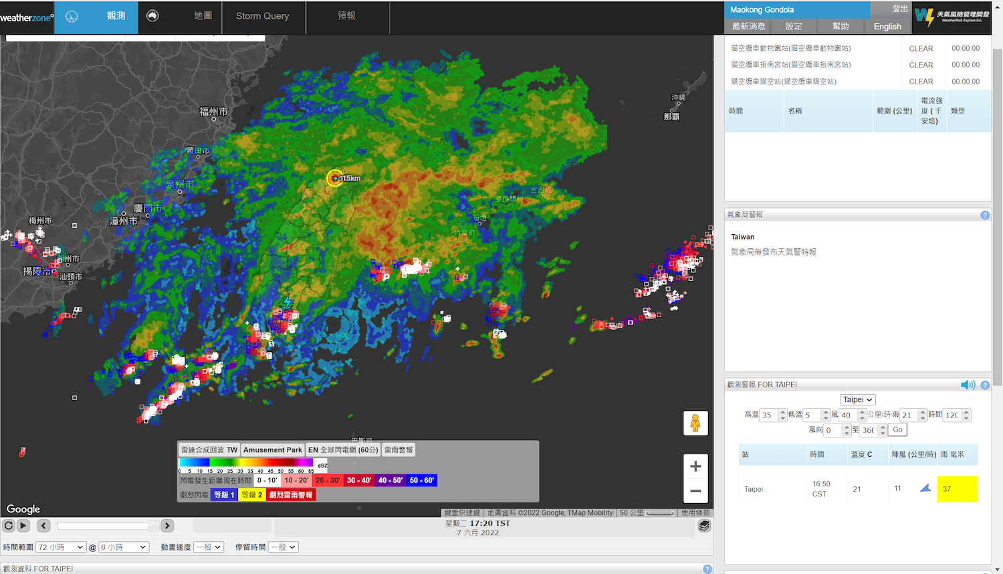
Task: Open the 預報 forecast tab
Action: (x=346, y=16)
